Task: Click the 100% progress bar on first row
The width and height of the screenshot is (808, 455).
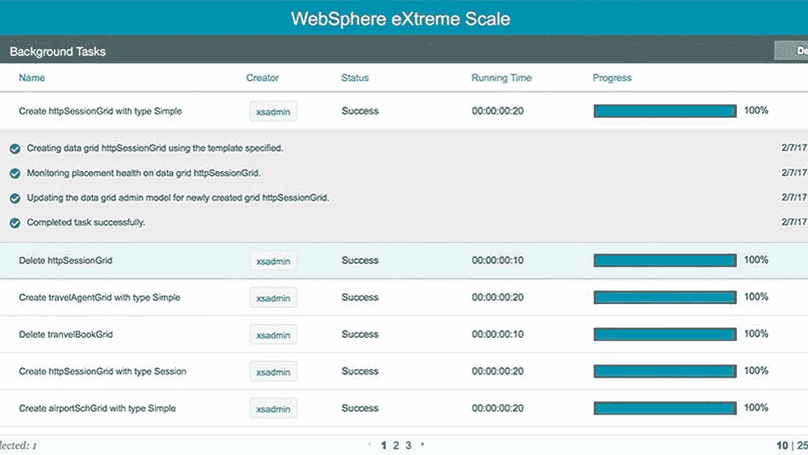Action: (x=664, y=110)
